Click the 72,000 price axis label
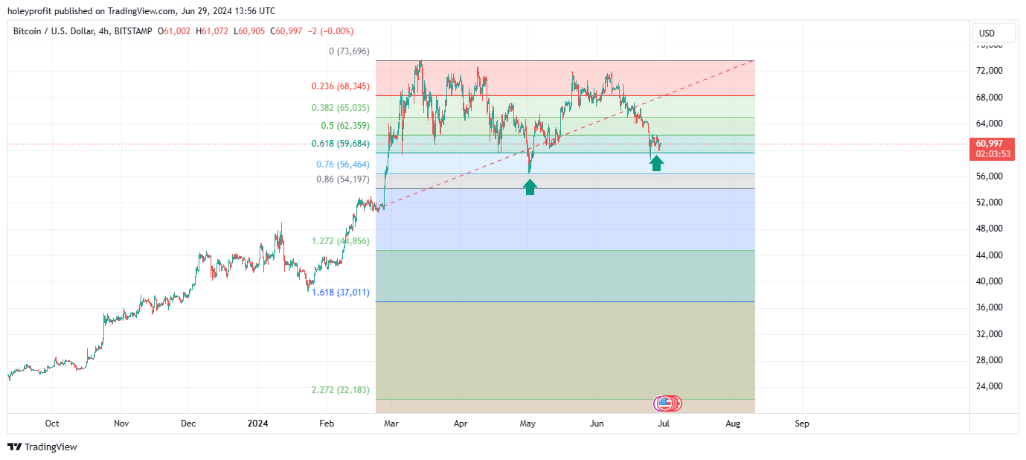1026x460 pixels. coord(990,71)
